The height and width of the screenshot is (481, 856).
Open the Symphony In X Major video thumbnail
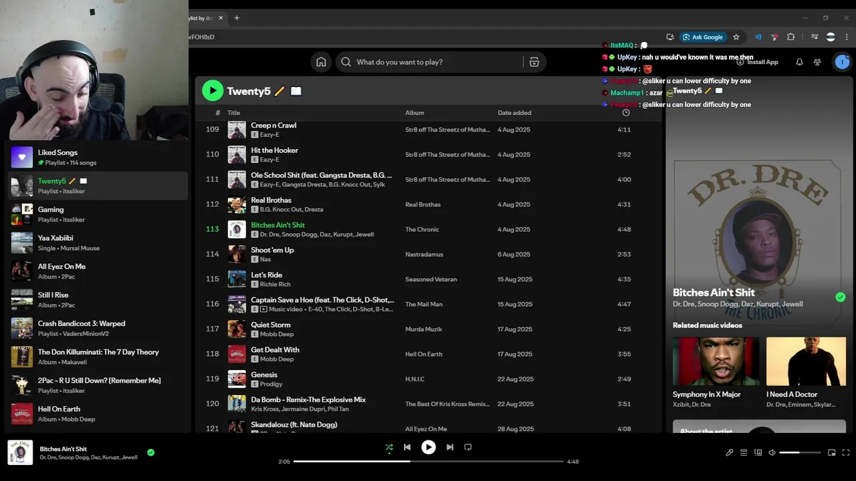pyautogui.click(x=716, y=361)
